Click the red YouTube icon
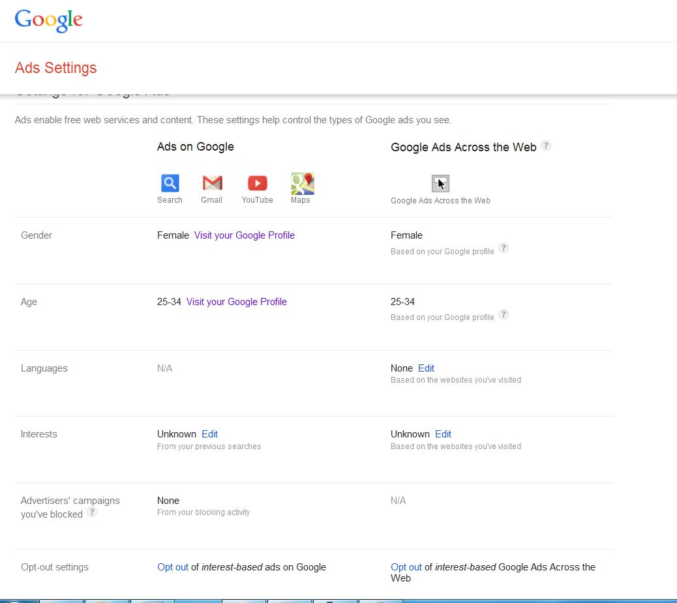This screenshot has height=603, width=677. point(257,183)
